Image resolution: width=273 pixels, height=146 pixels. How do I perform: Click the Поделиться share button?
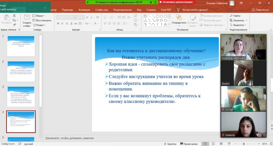260,10
